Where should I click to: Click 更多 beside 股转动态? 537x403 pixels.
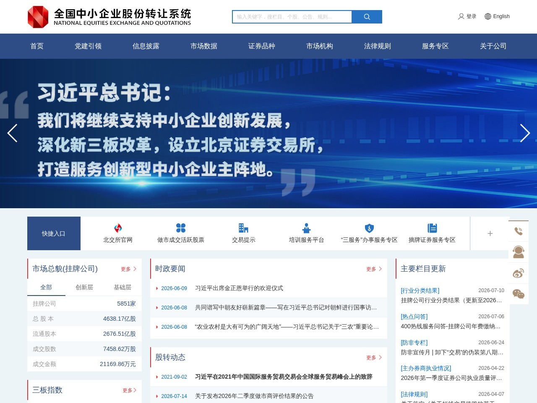[x=374, y=358]
